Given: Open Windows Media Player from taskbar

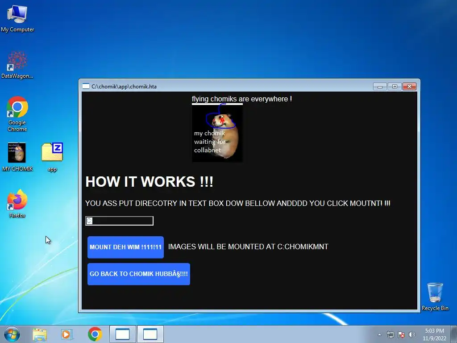Looking at the screenshot, I should pos(67,334).
